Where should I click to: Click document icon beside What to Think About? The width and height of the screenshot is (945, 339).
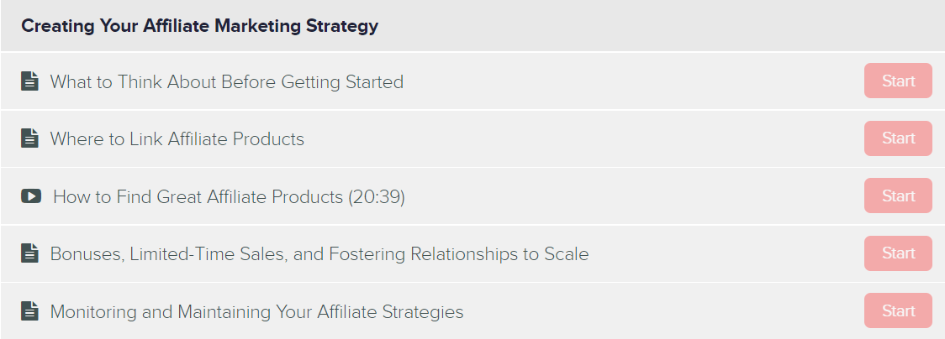tap(29, 81)
